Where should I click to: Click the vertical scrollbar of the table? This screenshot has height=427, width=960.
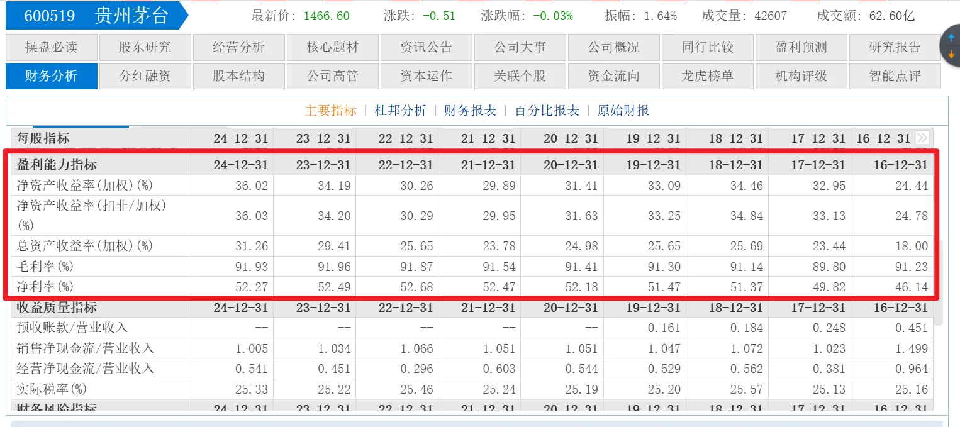point(939,282)
